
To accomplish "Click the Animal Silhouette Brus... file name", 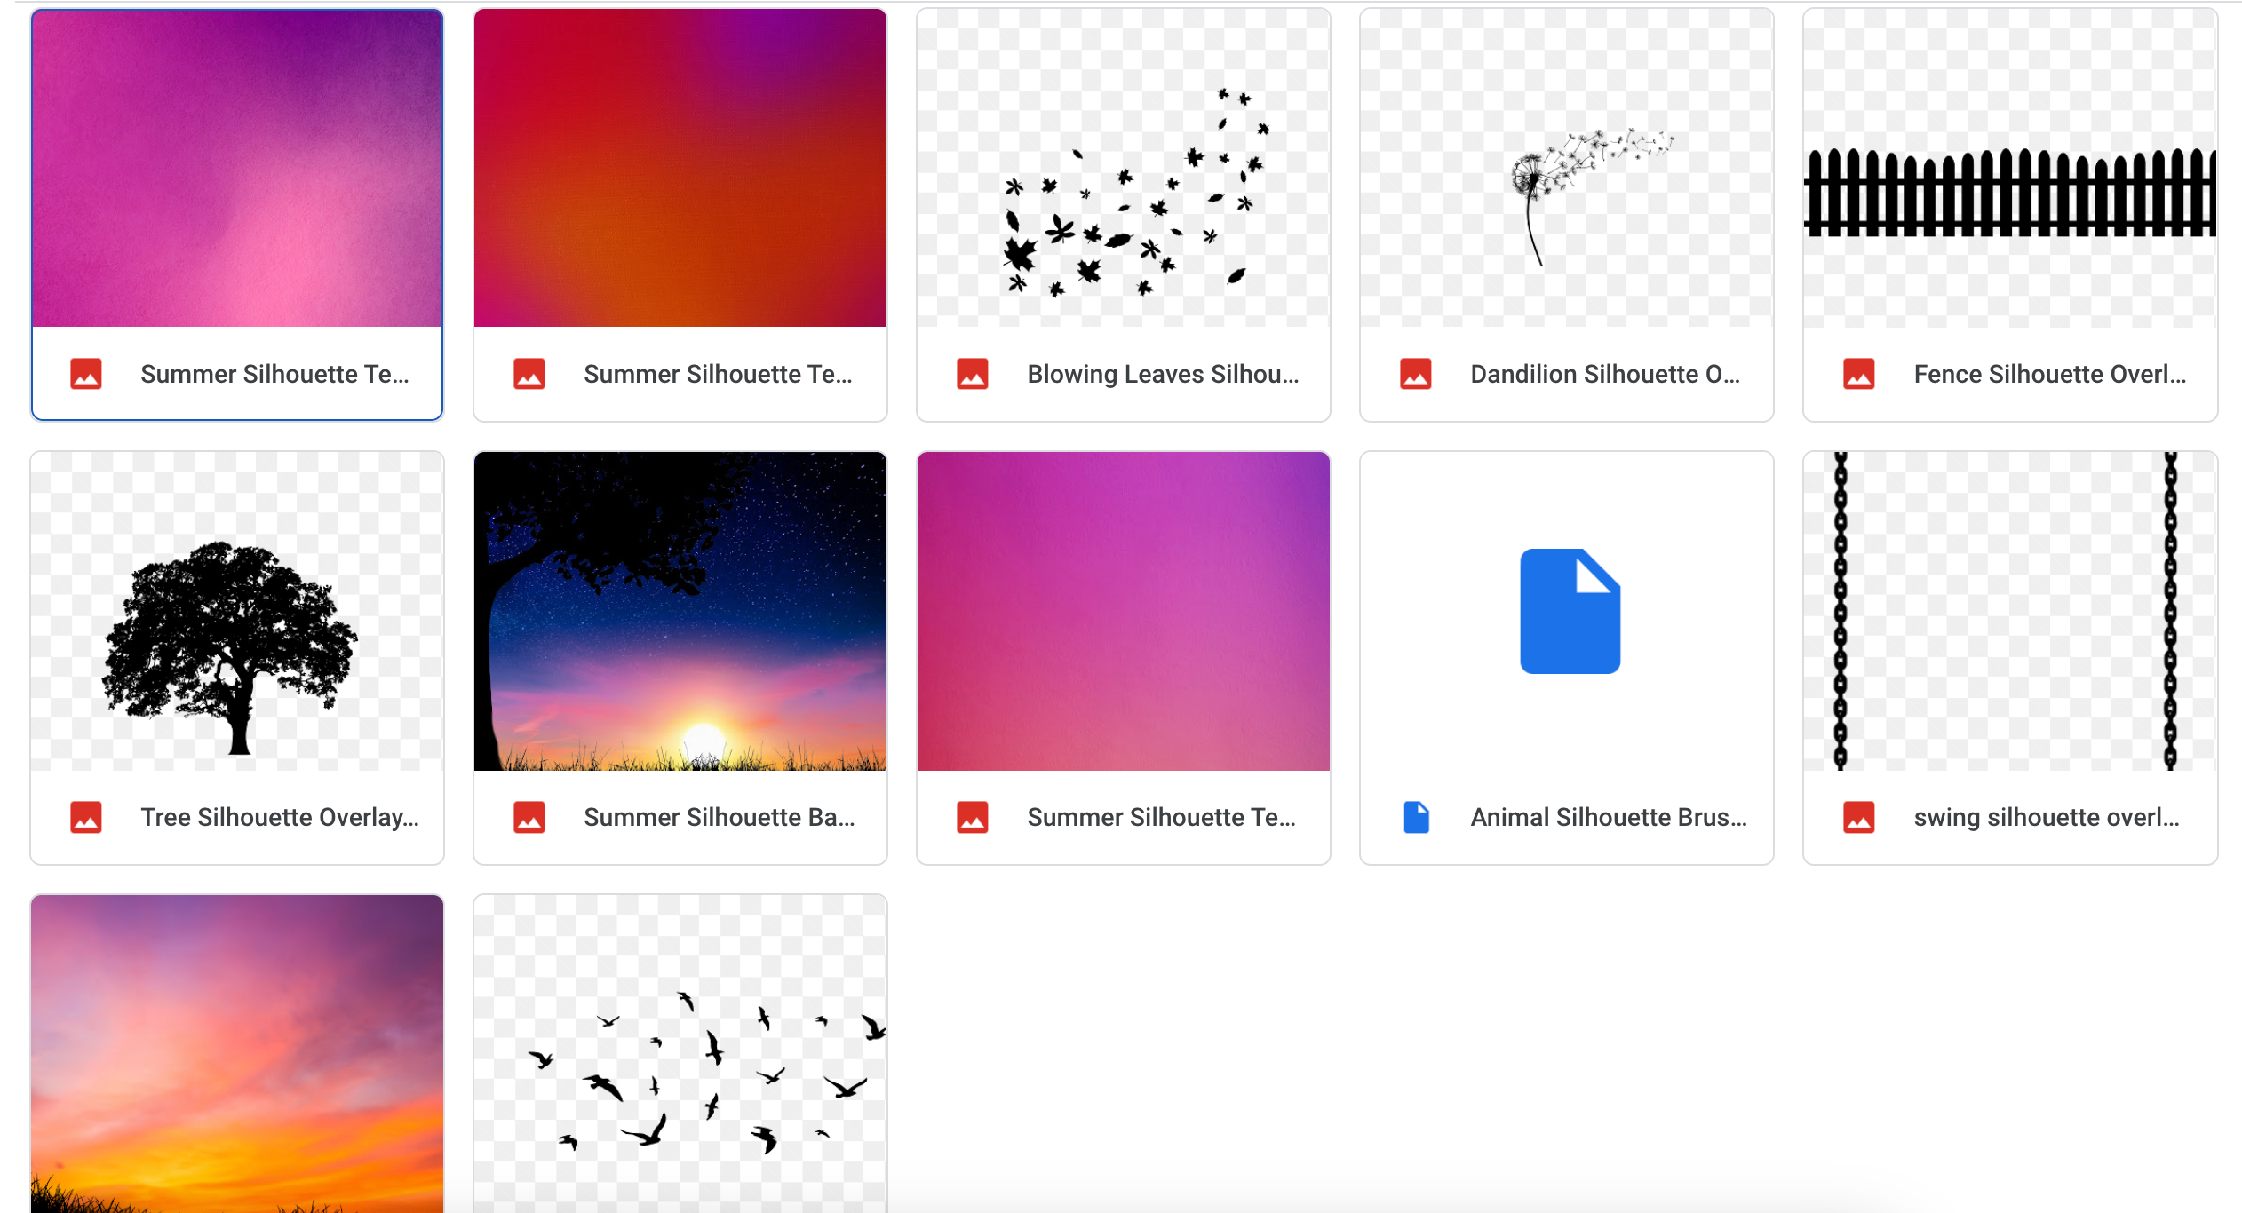I will coord(1608,817).
